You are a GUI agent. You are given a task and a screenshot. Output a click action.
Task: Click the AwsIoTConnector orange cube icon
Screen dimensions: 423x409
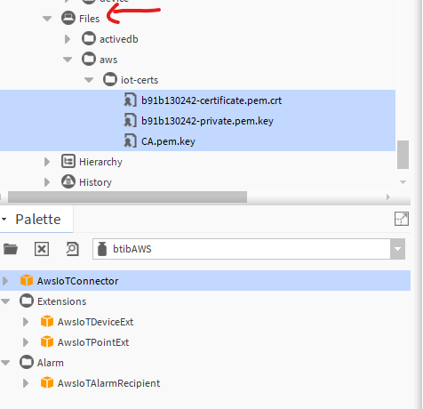(27, 280)
